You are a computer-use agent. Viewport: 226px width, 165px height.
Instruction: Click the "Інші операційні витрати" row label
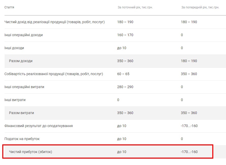[24, 87]
